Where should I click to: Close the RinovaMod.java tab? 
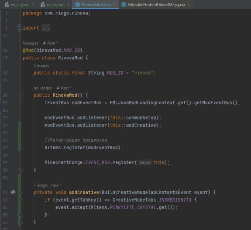coord(115,5)
